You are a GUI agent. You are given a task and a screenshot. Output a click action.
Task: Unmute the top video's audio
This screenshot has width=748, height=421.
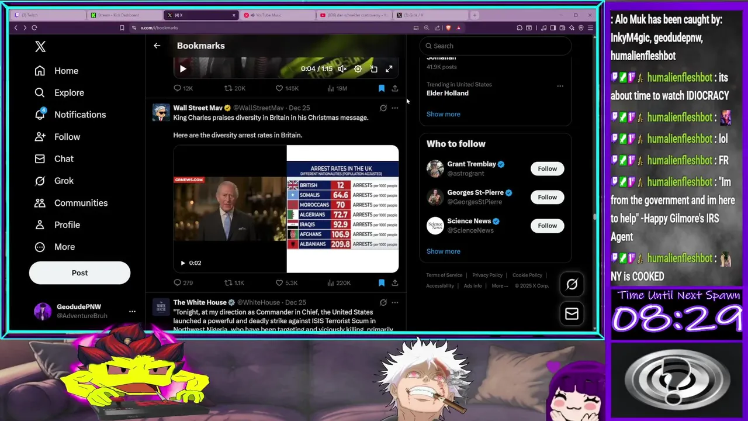point(342,69)
